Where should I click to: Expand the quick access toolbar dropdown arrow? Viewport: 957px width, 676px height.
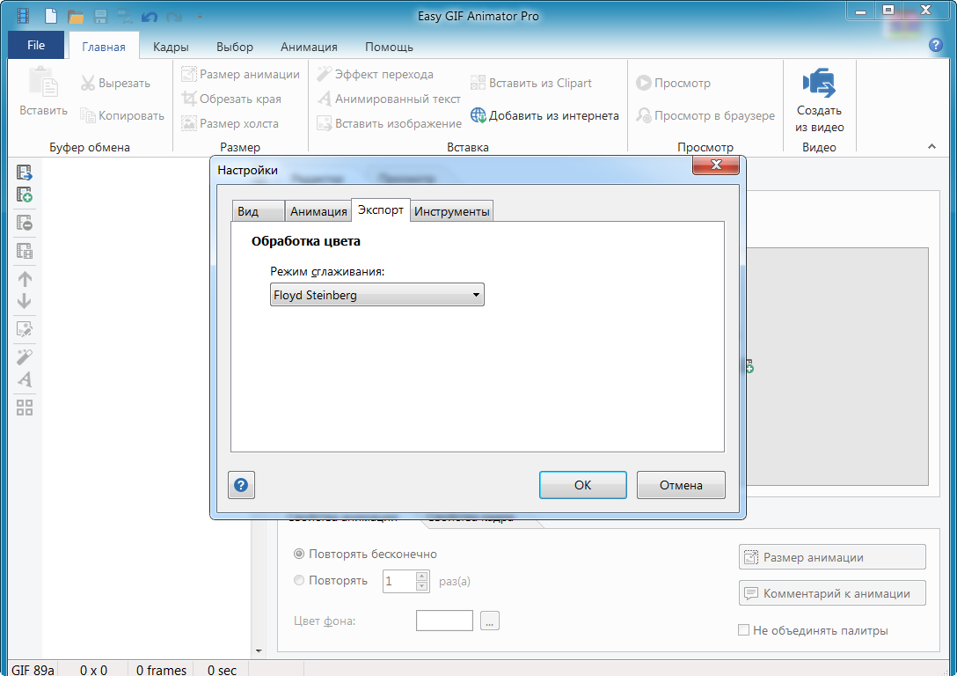point(200,17)
